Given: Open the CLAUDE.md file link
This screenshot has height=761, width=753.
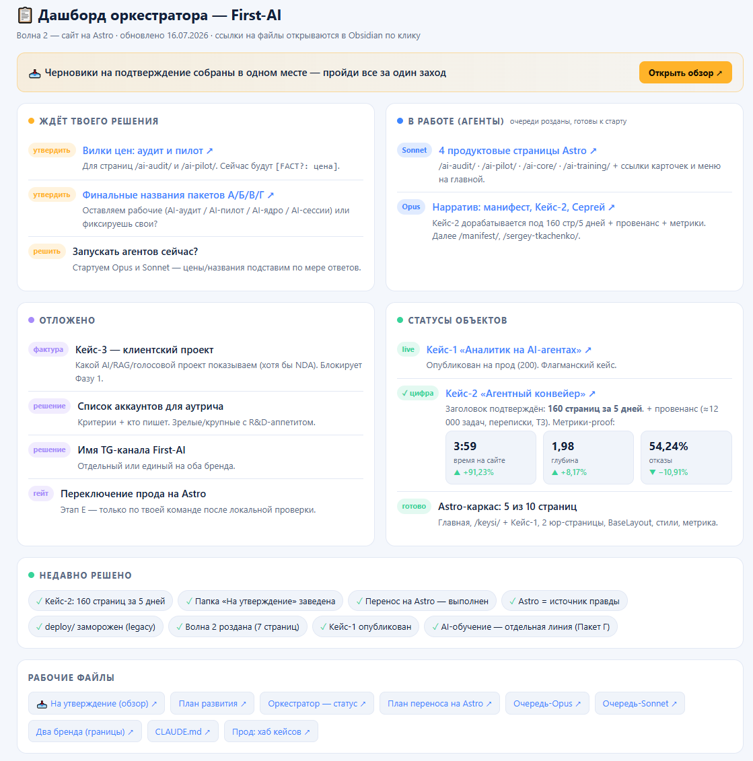Looking at the screenshot, I should click(182, 732).
